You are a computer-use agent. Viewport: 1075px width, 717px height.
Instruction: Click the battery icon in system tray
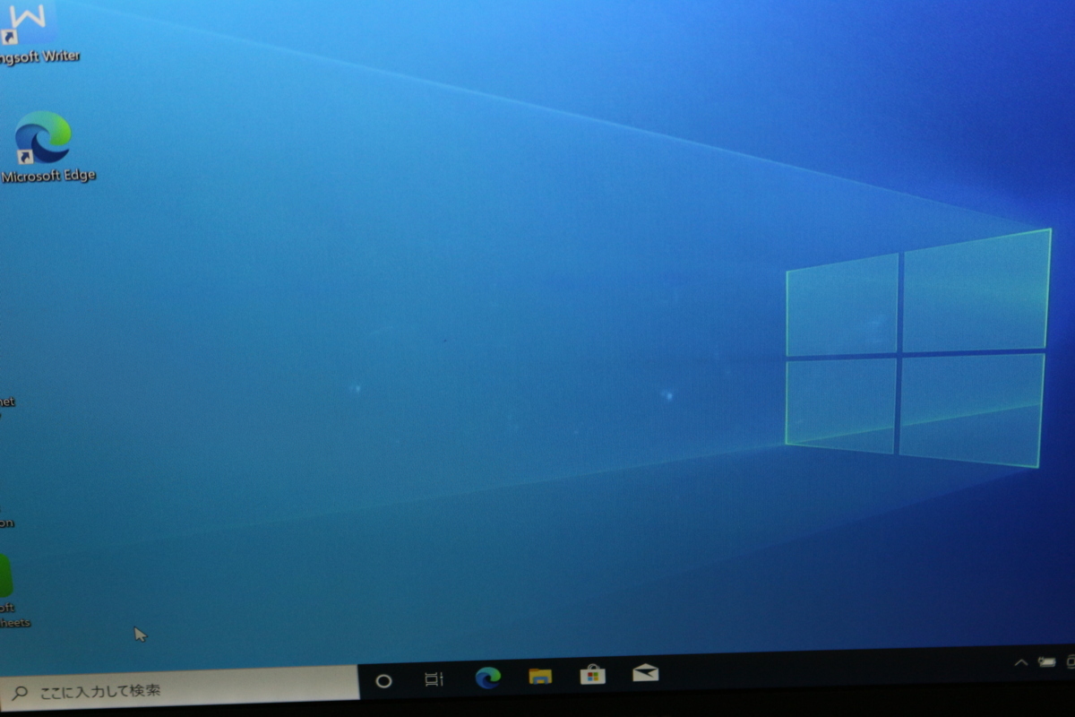(x=1046, y=662)
